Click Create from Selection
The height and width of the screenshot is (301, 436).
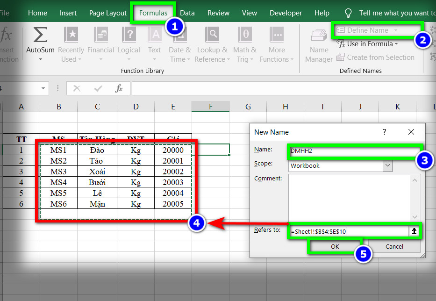[375, 57]
